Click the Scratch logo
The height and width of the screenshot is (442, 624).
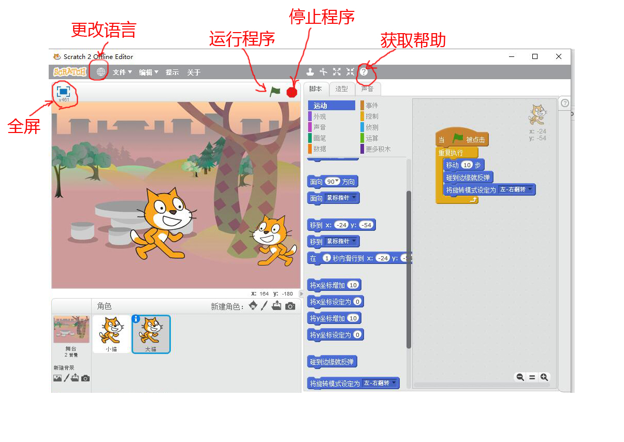tap(70, 72)
